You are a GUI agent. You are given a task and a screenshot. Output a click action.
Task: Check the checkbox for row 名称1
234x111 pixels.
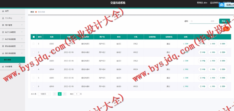34,44
